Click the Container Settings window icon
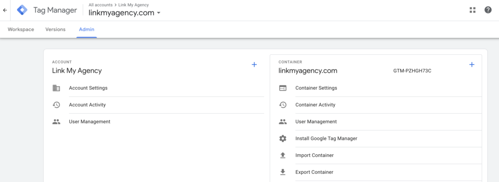The height and width of the screenshot is (182, 499). pos(283,88)
